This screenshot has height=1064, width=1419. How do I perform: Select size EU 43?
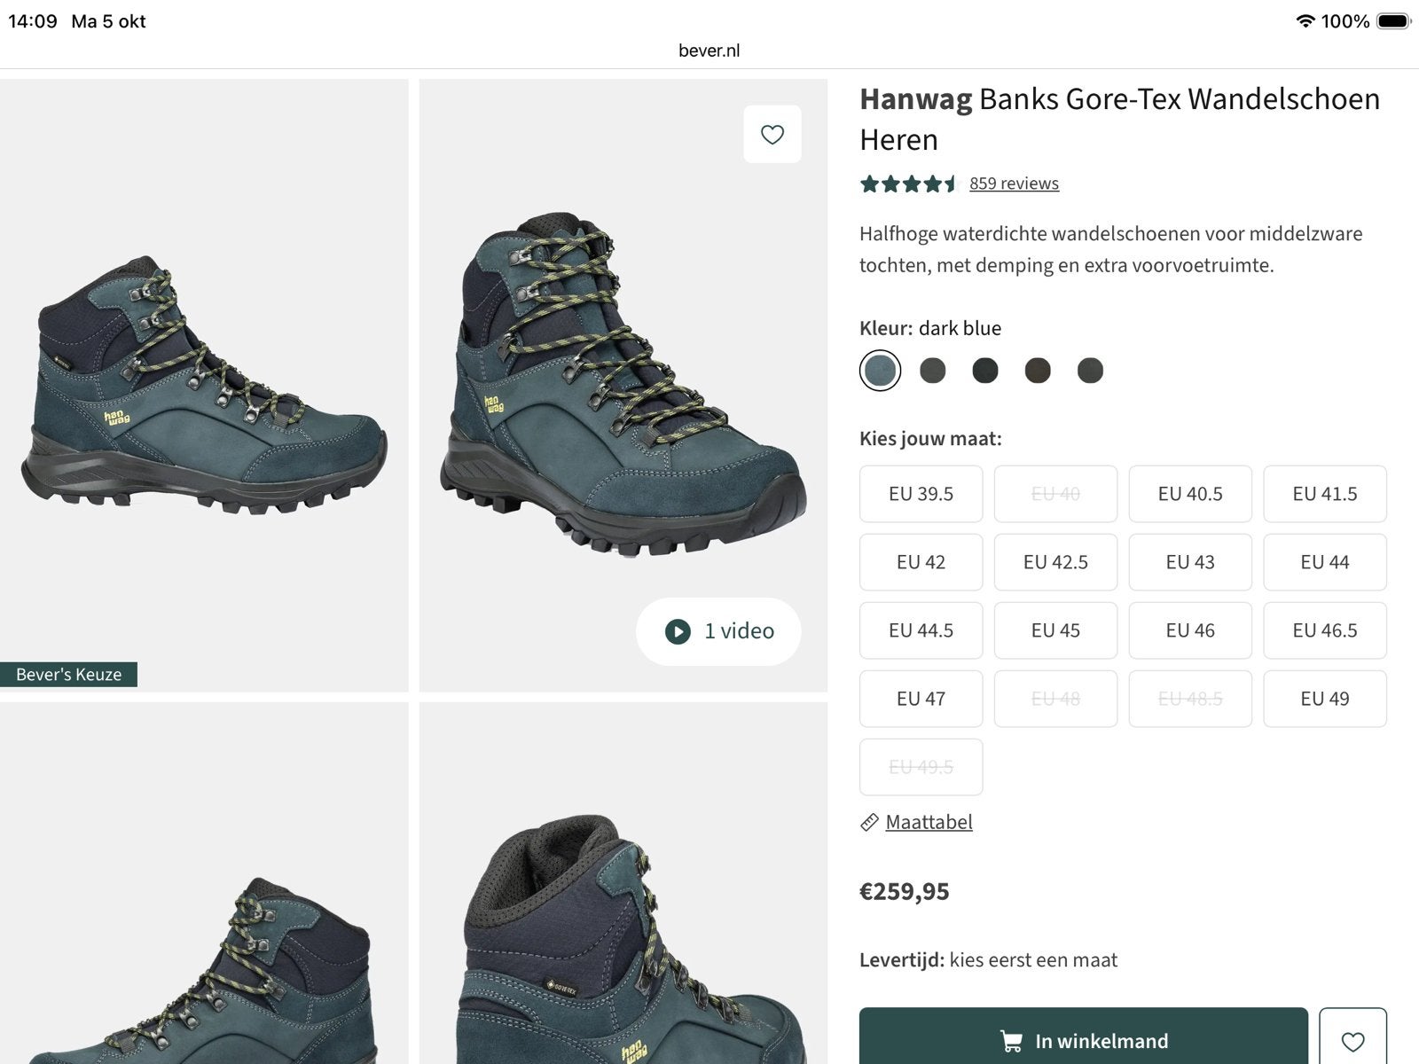pyautogui.click(x=1190, y=562)
